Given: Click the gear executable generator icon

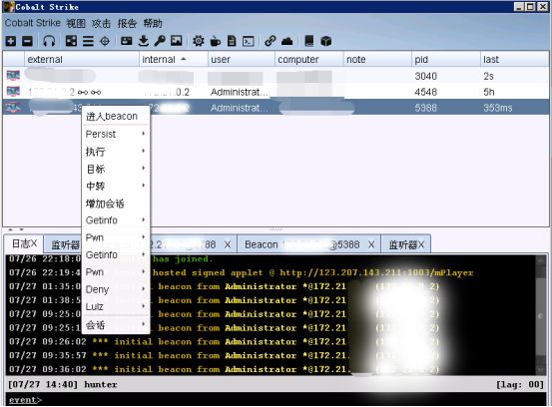Looking at the screenshot, I should 199,41.
